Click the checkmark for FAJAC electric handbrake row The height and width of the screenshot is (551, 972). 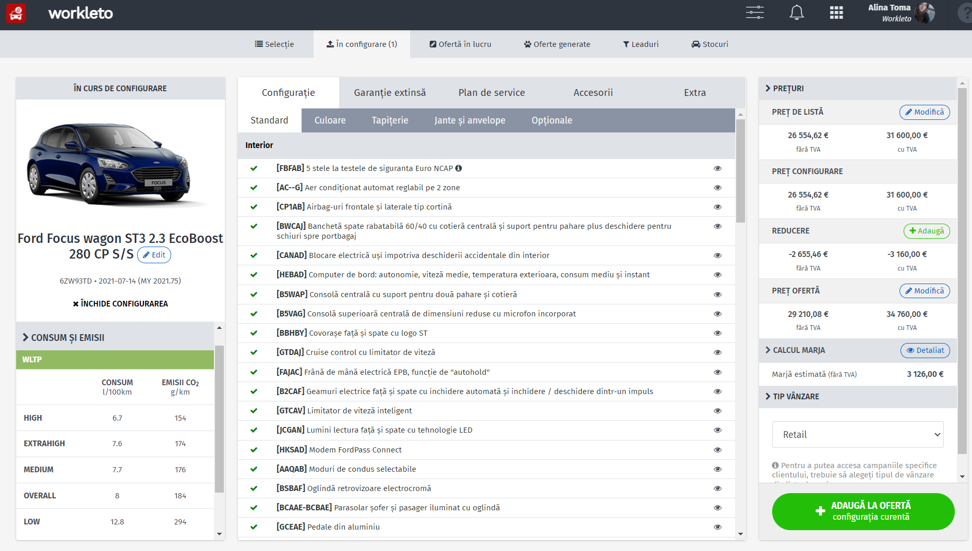254,372
